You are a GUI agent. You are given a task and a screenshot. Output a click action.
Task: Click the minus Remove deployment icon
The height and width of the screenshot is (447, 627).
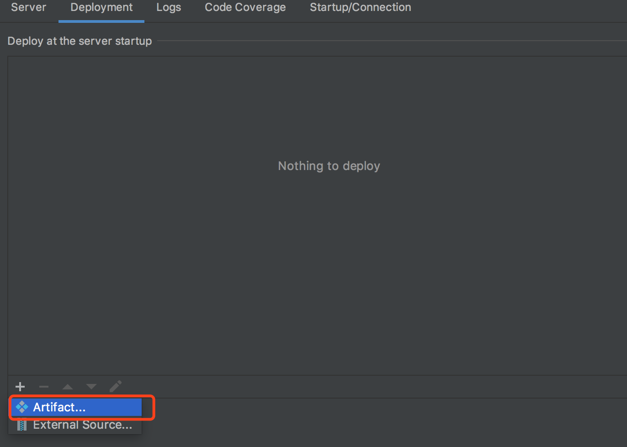pyautogui.click(x=44, y=387)
